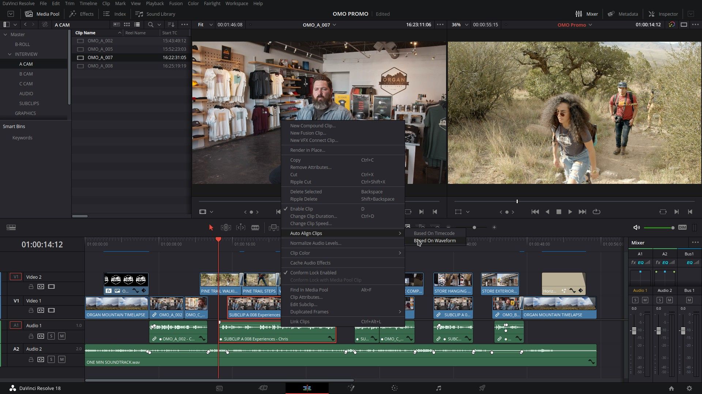Open the Mixer panel
Image resolution: width=702 pixels, height=394 pixels.
tap(586, 14)
